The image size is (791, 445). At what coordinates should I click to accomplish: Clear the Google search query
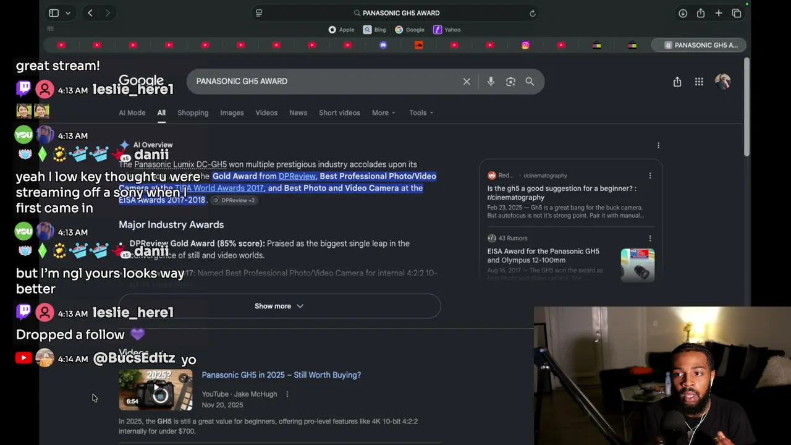[467, 82]
